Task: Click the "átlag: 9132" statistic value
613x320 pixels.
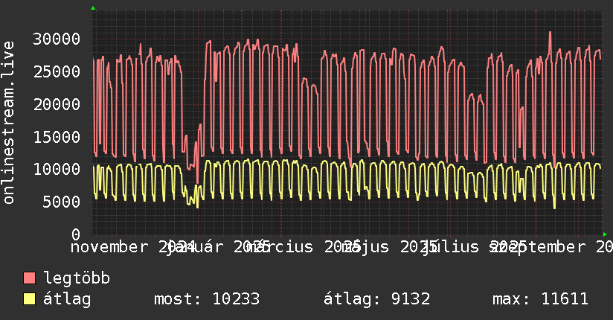Action: [x=376, y=299]
